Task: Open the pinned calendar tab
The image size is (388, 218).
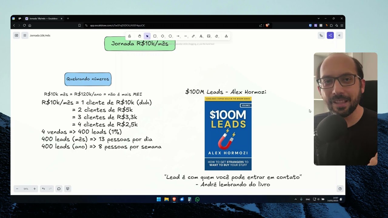Action: point(14,18)
